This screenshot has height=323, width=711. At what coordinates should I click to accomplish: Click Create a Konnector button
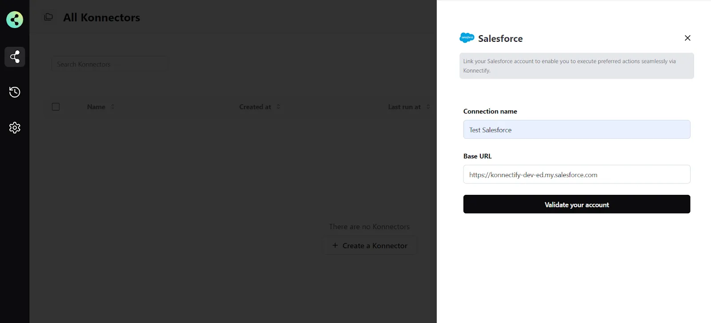(370, 246)
